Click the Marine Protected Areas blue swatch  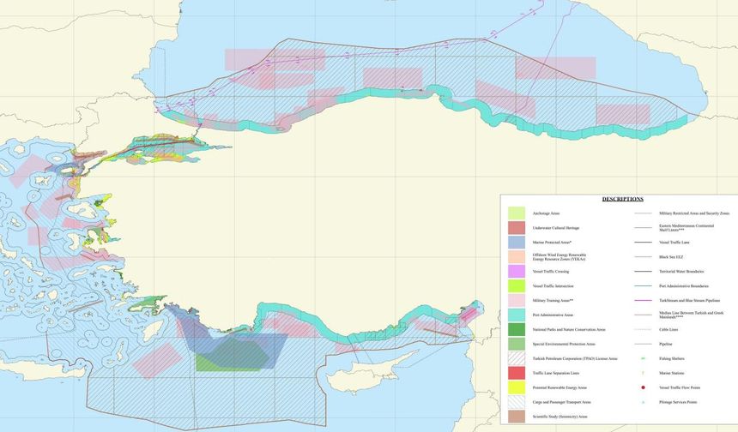[517, 243]
